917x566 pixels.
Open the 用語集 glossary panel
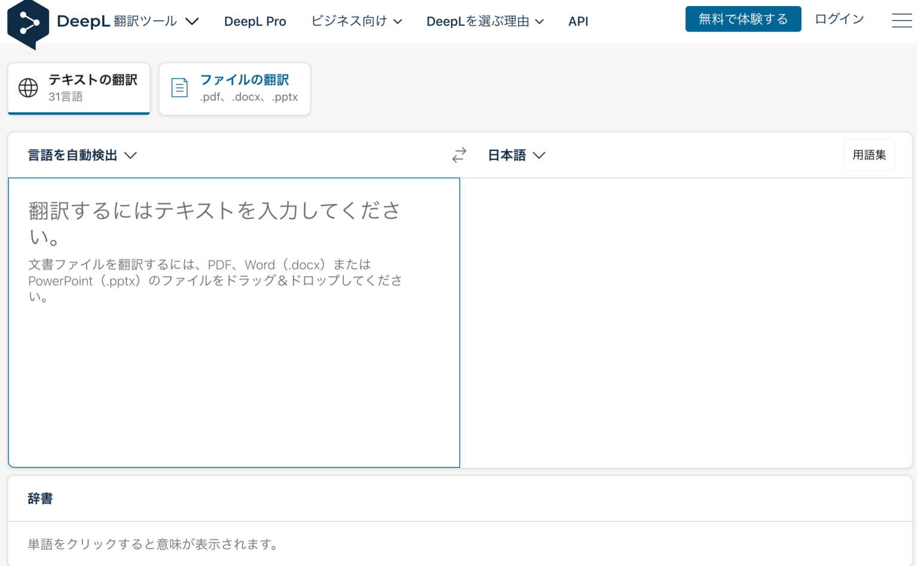coord(869,155)
